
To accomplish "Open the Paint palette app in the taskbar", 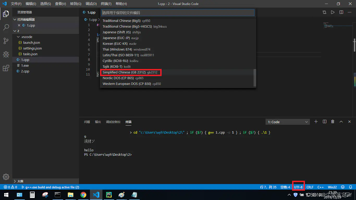I will point(122,195).
